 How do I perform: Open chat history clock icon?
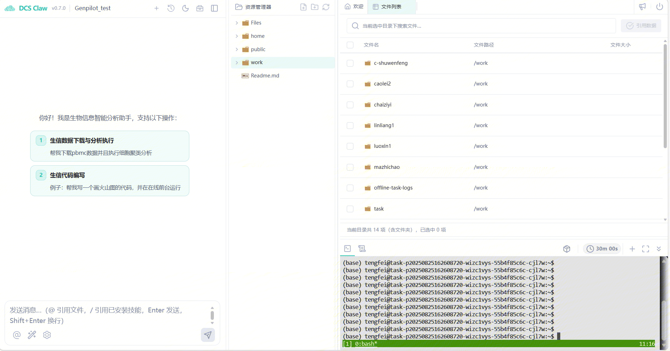(x=171, y=8)
